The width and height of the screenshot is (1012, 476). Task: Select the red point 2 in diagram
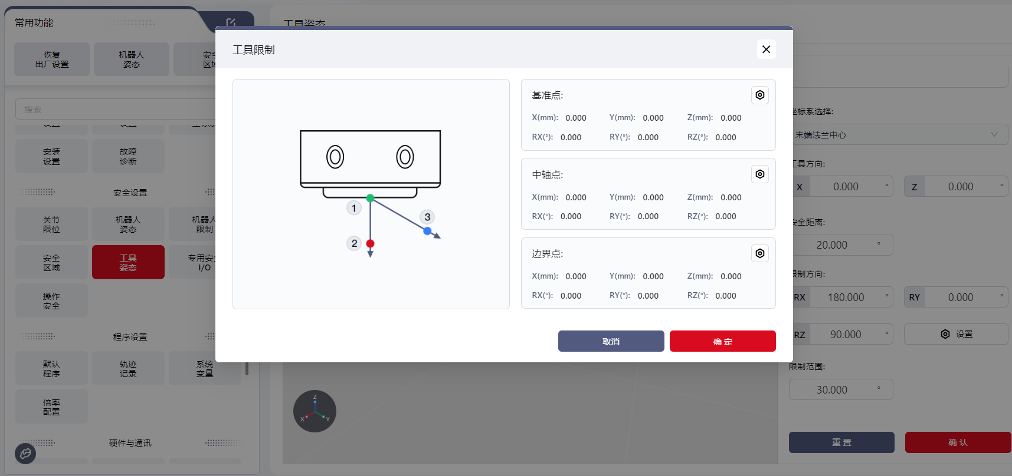tap(370, 243)
